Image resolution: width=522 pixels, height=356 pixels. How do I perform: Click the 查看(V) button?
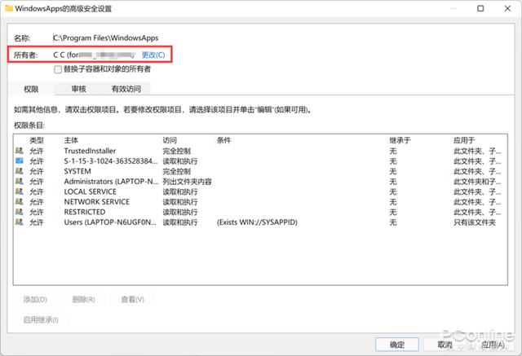tap(132, 300)
